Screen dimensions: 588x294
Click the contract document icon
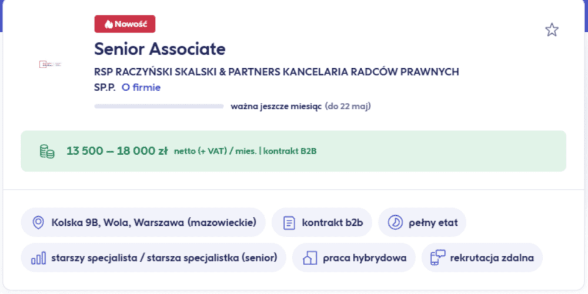(289, 223)
